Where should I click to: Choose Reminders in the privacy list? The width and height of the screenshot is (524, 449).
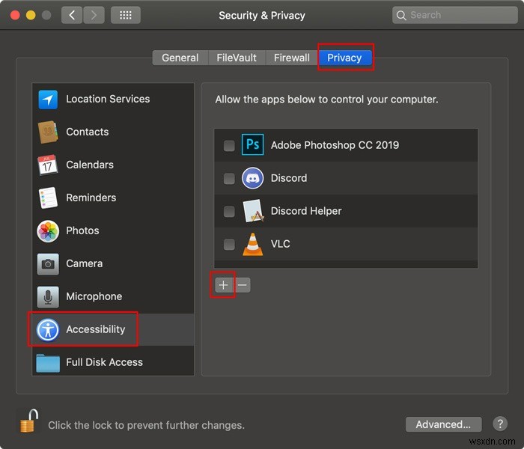point(113,198)
